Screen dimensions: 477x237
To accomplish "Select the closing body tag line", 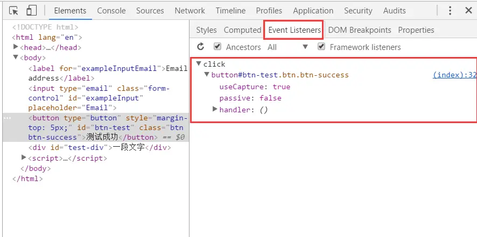I will pos(36,168).
